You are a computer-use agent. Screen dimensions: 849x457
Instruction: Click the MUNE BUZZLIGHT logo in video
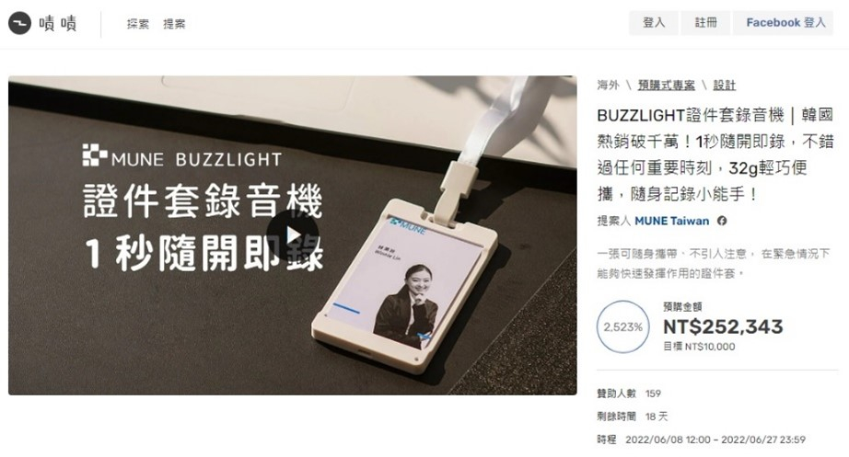coord(182,155)
